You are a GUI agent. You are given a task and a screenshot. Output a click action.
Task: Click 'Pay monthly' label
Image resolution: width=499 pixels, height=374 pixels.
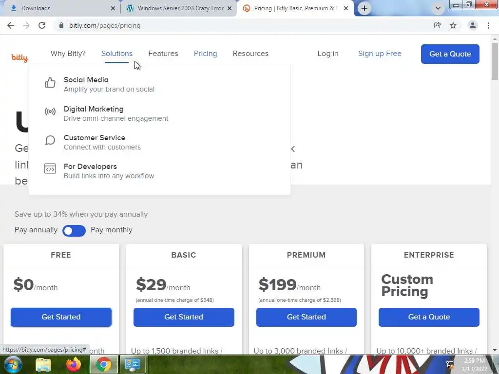[112, 230]
